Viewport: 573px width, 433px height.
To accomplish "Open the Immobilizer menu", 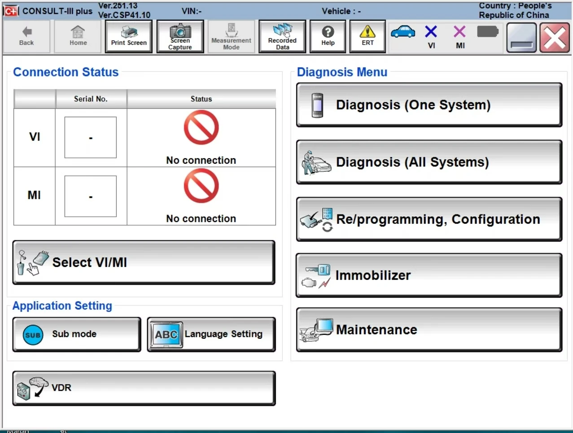I will (429, 276).
